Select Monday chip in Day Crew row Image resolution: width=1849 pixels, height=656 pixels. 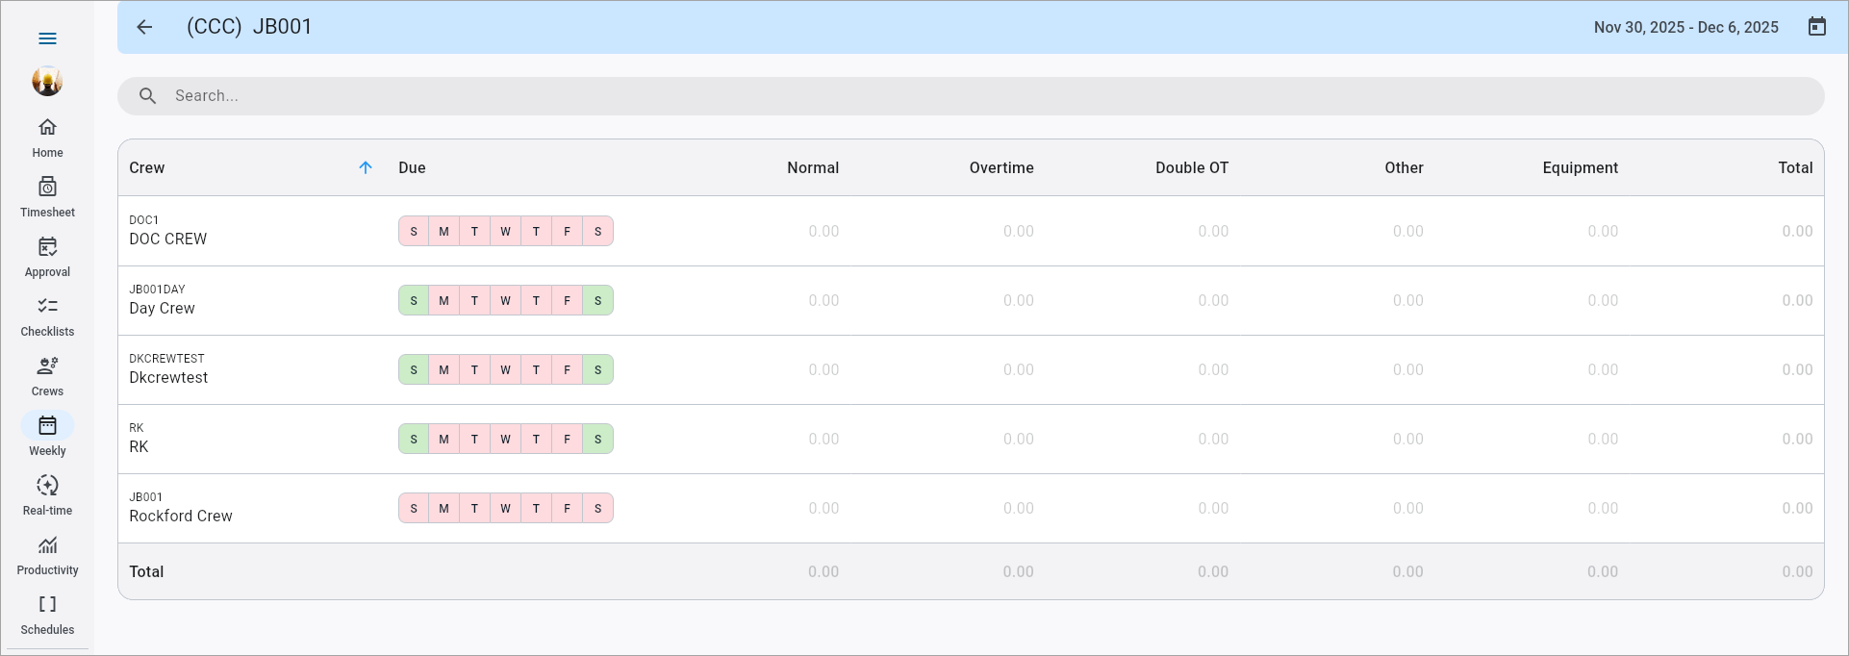click(443, 300)
